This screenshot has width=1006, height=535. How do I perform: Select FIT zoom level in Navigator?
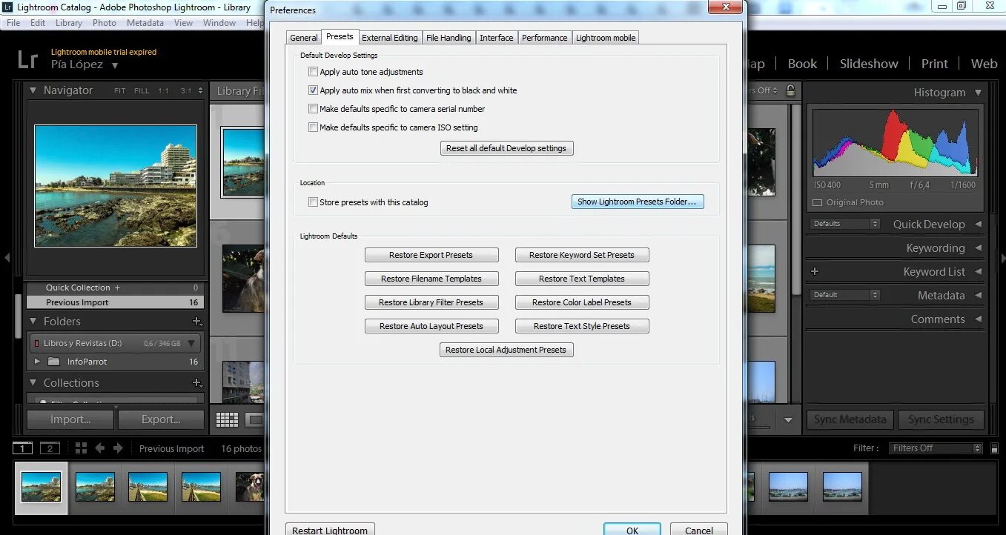click(120, 91)
